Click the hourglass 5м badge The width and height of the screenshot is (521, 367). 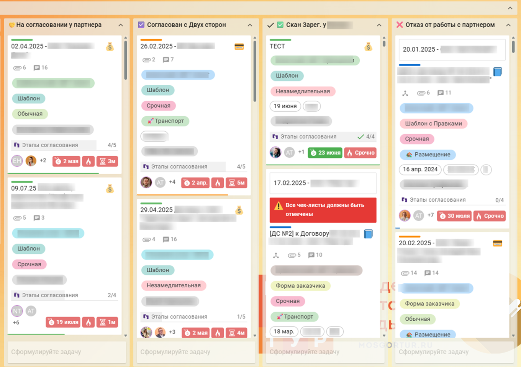(236, 183)
